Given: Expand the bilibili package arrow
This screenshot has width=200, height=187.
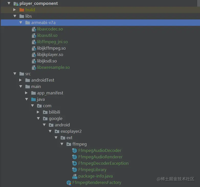Looking at the screenshot, I should pos(38,112).
